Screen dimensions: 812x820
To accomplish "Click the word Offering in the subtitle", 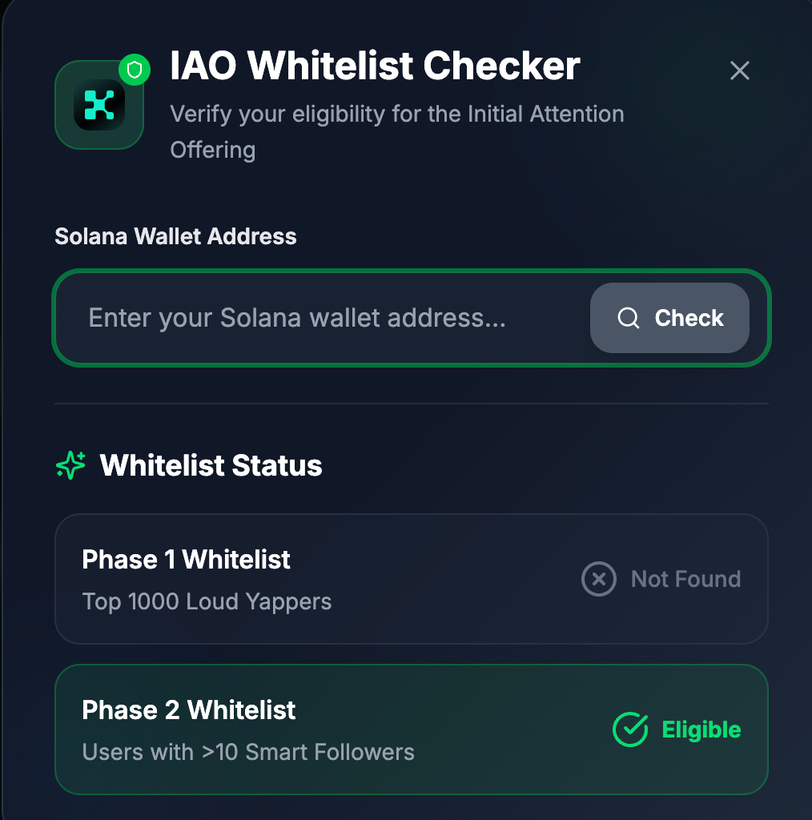I will tap(213, 150).
